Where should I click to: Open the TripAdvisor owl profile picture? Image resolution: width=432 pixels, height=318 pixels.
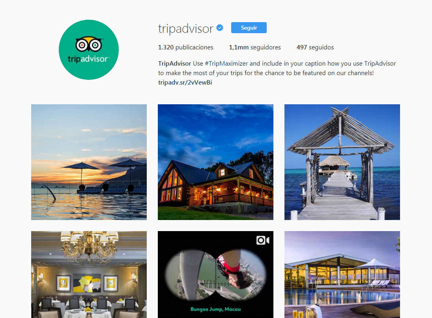tap(89, 50)
